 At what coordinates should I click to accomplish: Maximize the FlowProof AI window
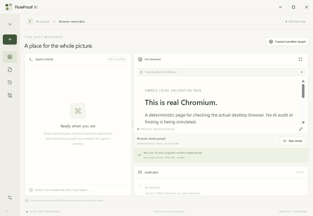point(294,7)
